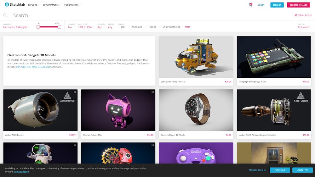Tick the Show Restricted checkbox
The width and height of the screenshot is (315, 177).
pyautogui.click(x=161, y=27)
